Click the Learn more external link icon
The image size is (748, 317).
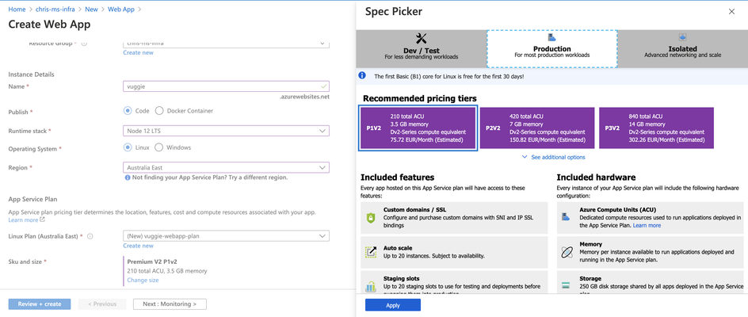[x=43, y=220]
